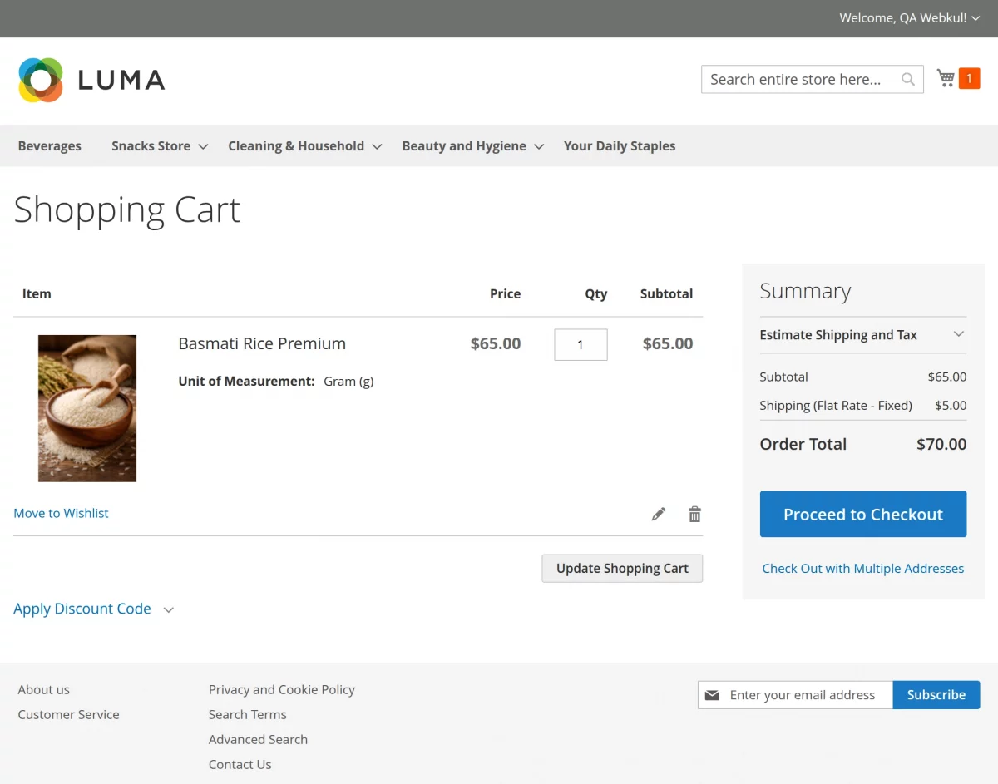Open the shopping cart minicart icon
Image resolution: width=998 pixels, height=784 pixels.
tap(946, 77)
